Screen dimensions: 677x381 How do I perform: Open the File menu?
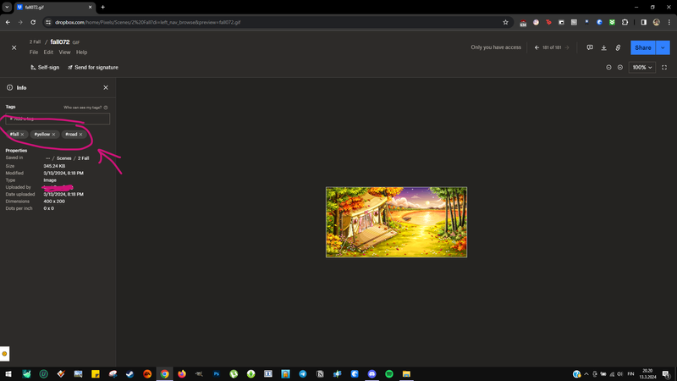tap(34, 52)
